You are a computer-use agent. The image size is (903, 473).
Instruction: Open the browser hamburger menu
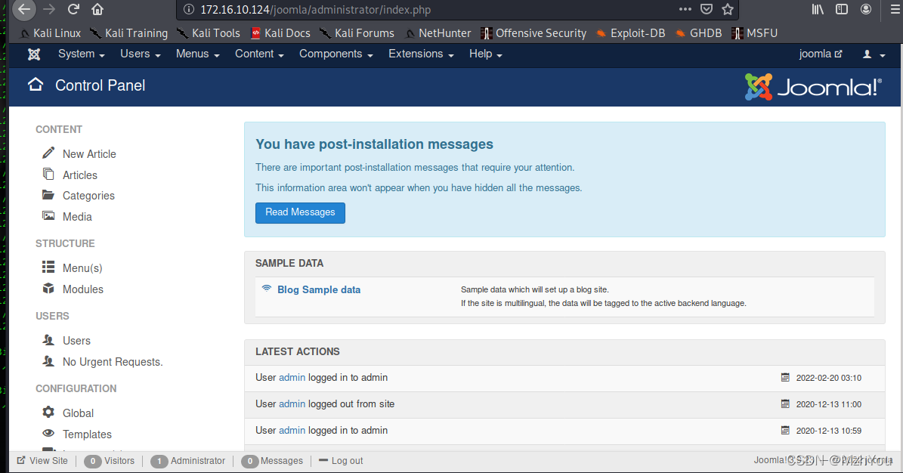point(895,9)
